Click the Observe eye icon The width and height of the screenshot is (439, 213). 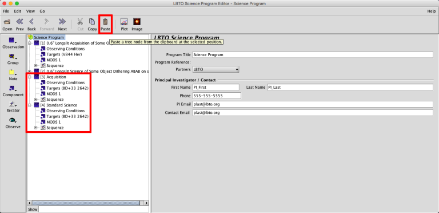pyautogui.click(x=13, y=120)
